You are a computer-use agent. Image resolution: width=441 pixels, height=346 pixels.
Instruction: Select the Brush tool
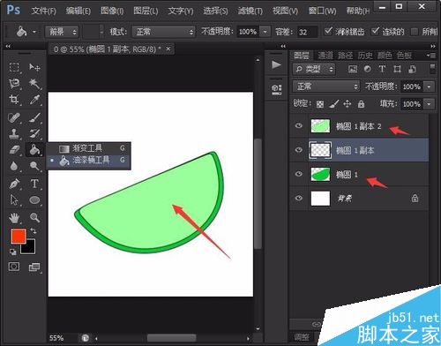pos(34,117)
